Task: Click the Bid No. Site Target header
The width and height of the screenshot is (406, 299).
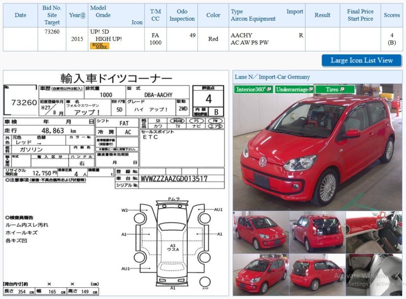Action: tap(52, 15)
